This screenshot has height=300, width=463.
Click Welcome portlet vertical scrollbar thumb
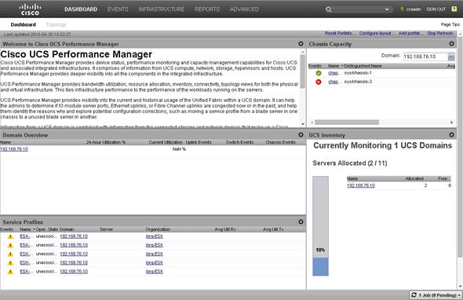303,71
